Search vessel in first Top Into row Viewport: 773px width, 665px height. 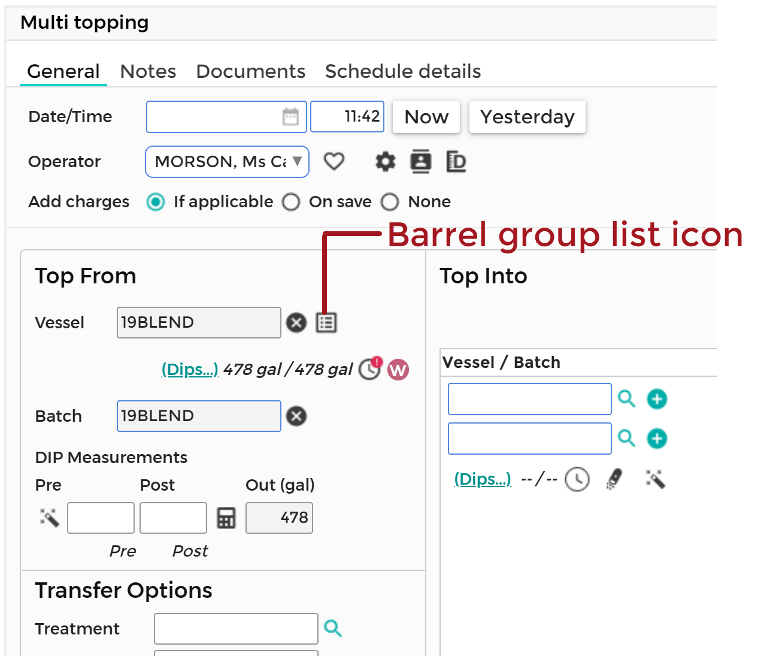point(626,398)
